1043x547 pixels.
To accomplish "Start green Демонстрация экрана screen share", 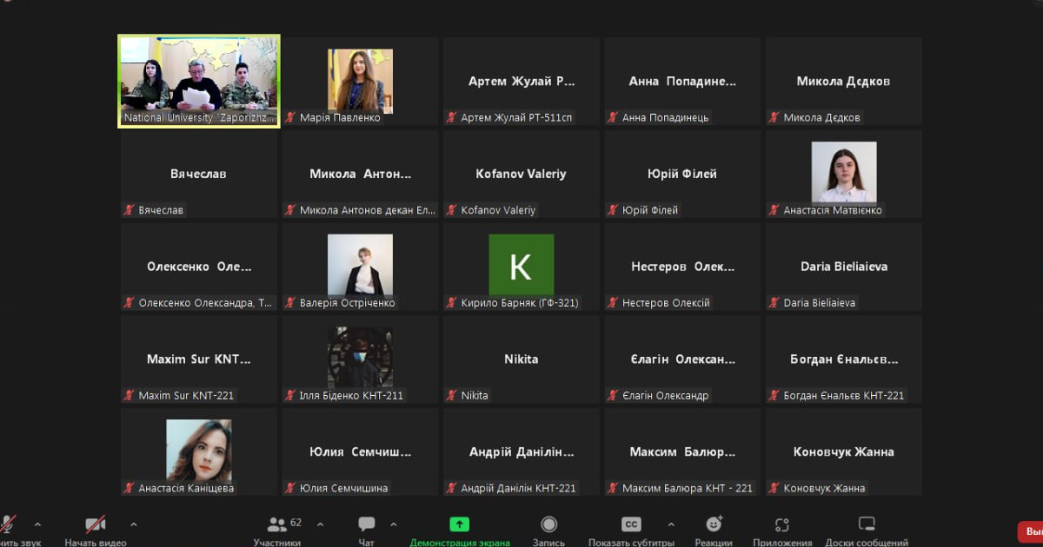I will (459, 524).
